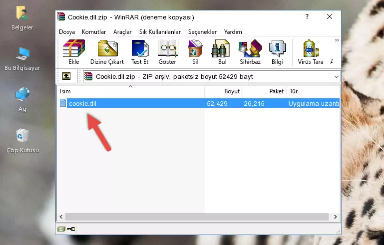The width and height of the screenshot is (384, 245).
Task: Sort by İsim column header
Action: (131, 91)
